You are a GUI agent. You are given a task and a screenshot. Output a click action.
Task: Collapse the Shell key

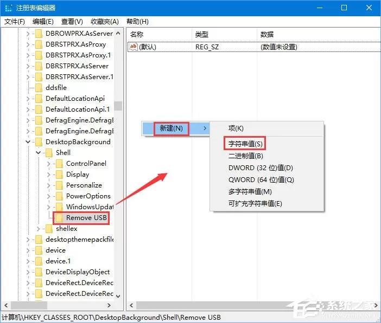(x=38, y=153)
